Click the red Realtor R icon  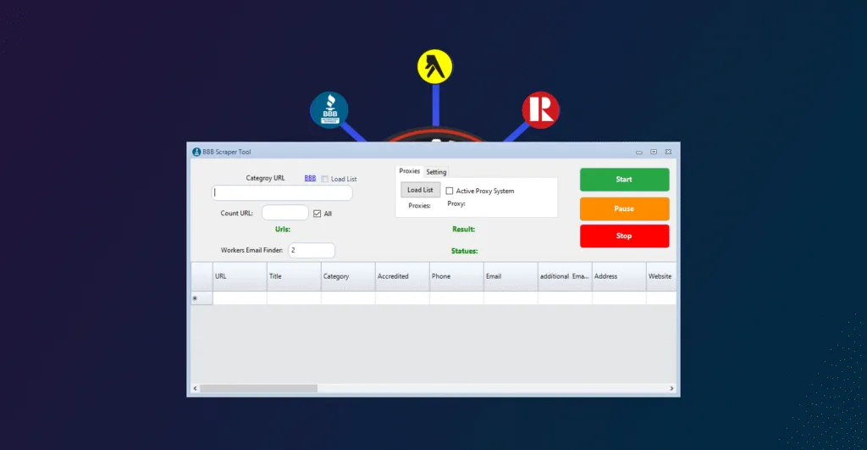pyautogui.click(x=540, y=109)
